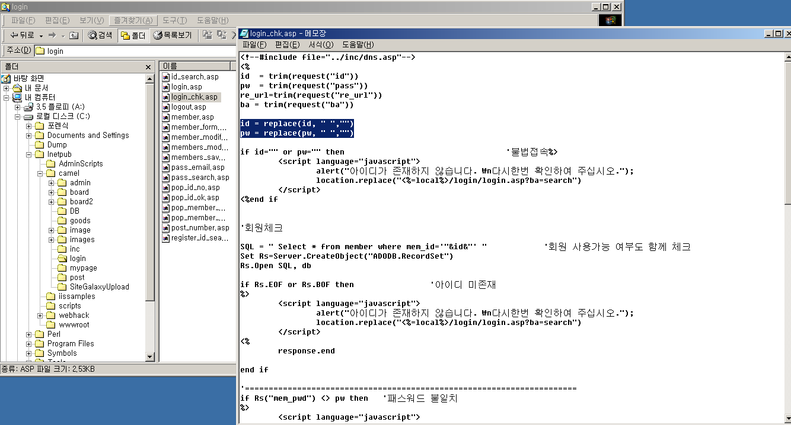Click the Dump folder icon in tree
The height and width of the screenshot is (425, 791).
(40, 144)
